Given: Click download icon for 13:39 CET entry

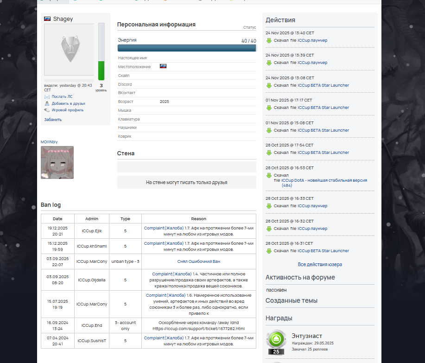Looking at the screenshot, I should 269,63.
